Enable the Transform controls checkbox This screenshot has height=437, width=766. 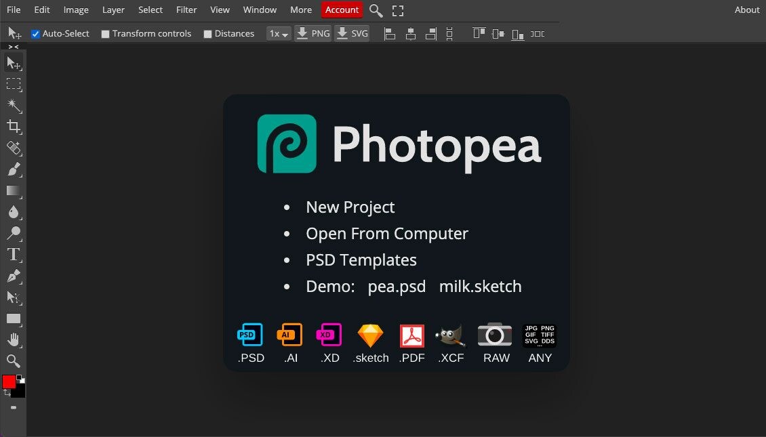105,34
